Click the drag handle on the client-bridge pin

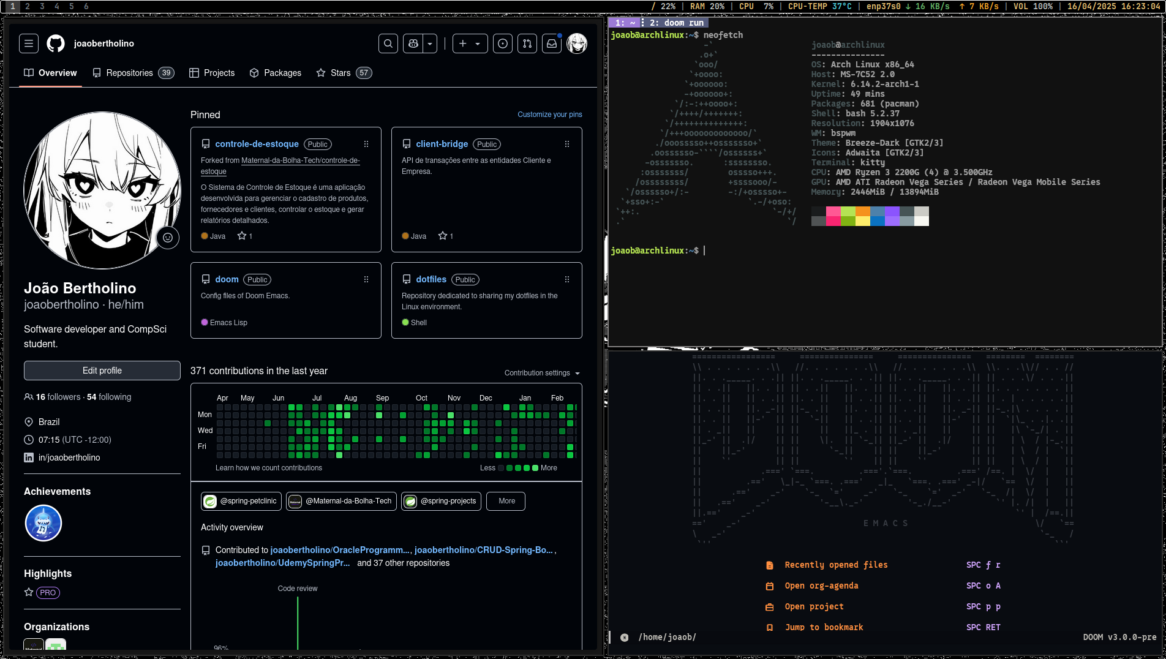[x=567, y=144]
